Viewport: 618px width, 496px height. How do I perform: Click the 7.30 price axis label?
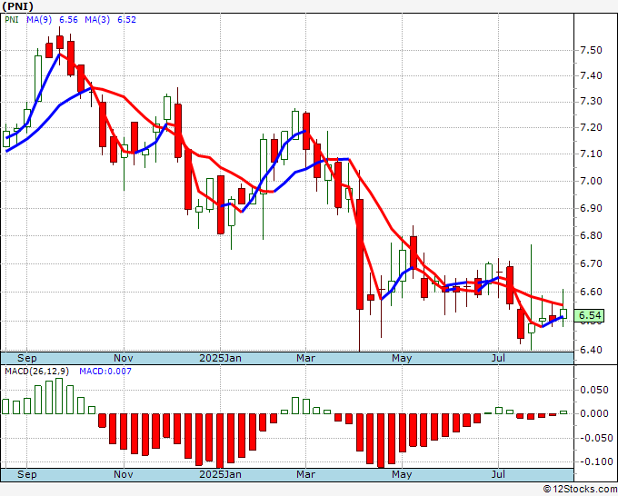tap(592, 102)
